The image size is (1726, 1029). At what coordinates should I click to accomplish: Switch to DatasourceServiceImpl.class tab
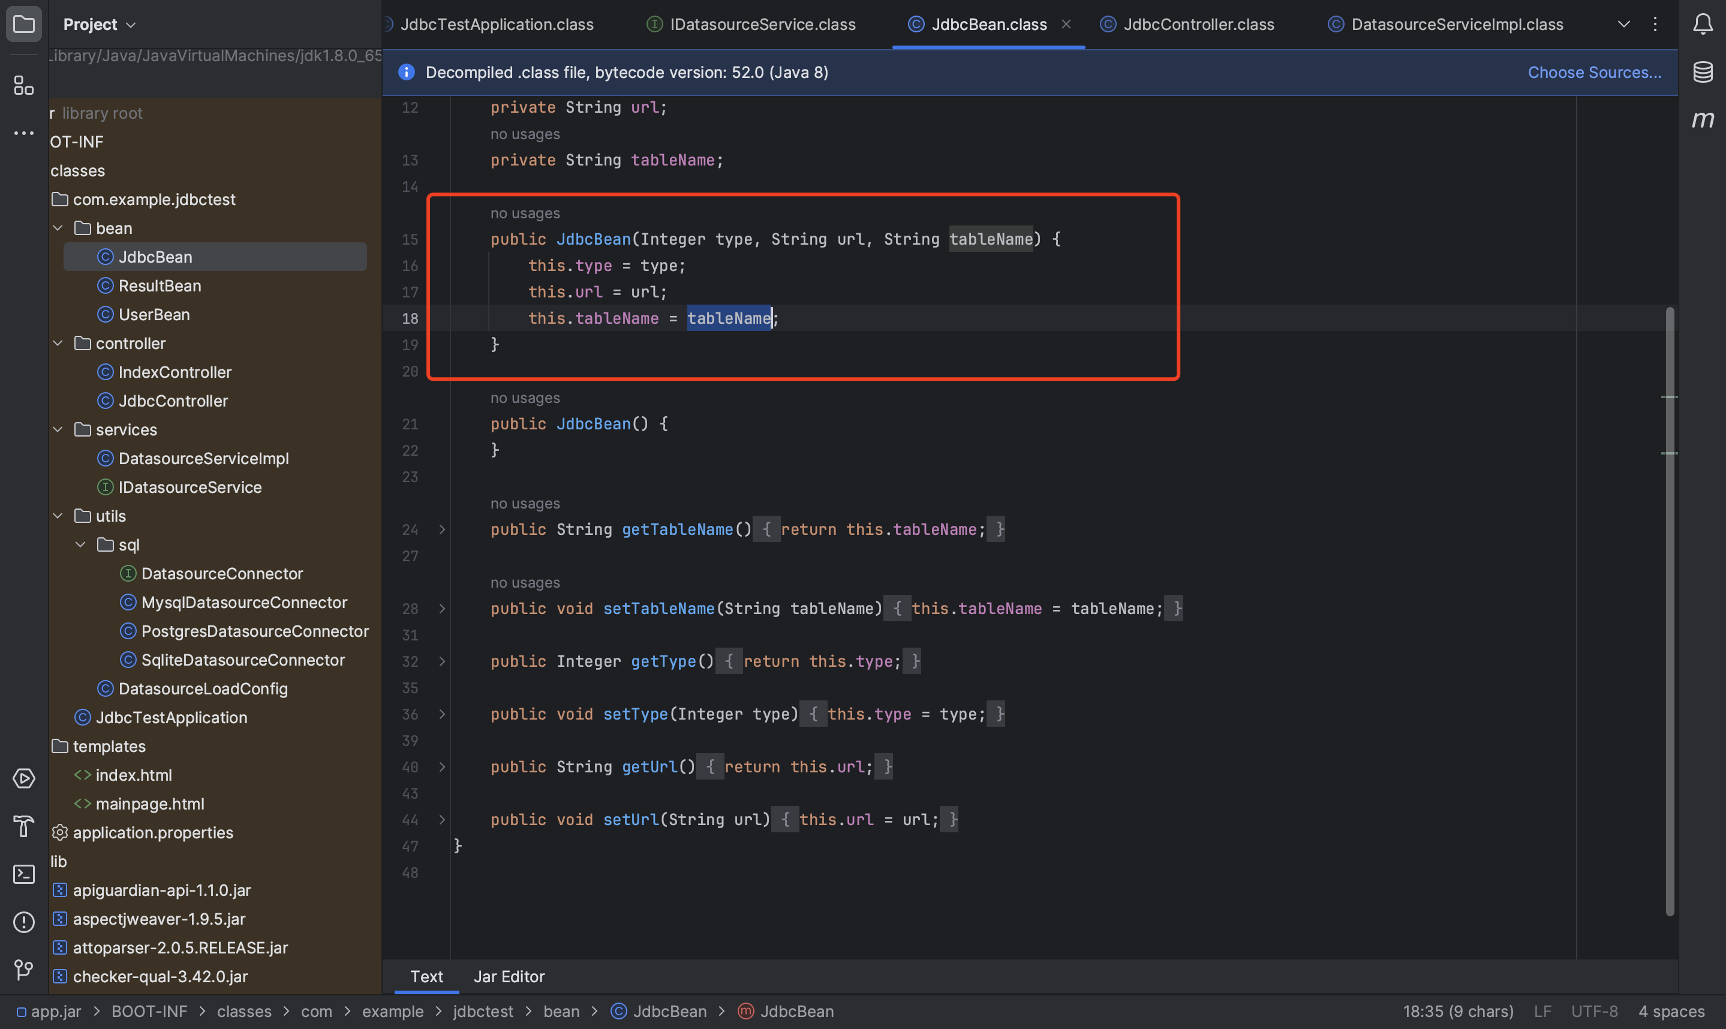tap(1446, 24)
